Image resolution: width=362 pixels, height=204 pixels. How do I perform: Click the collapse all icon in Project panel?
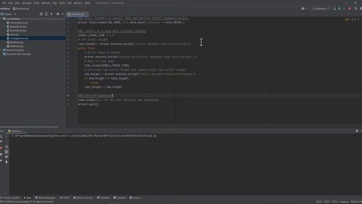click(51, 14)
